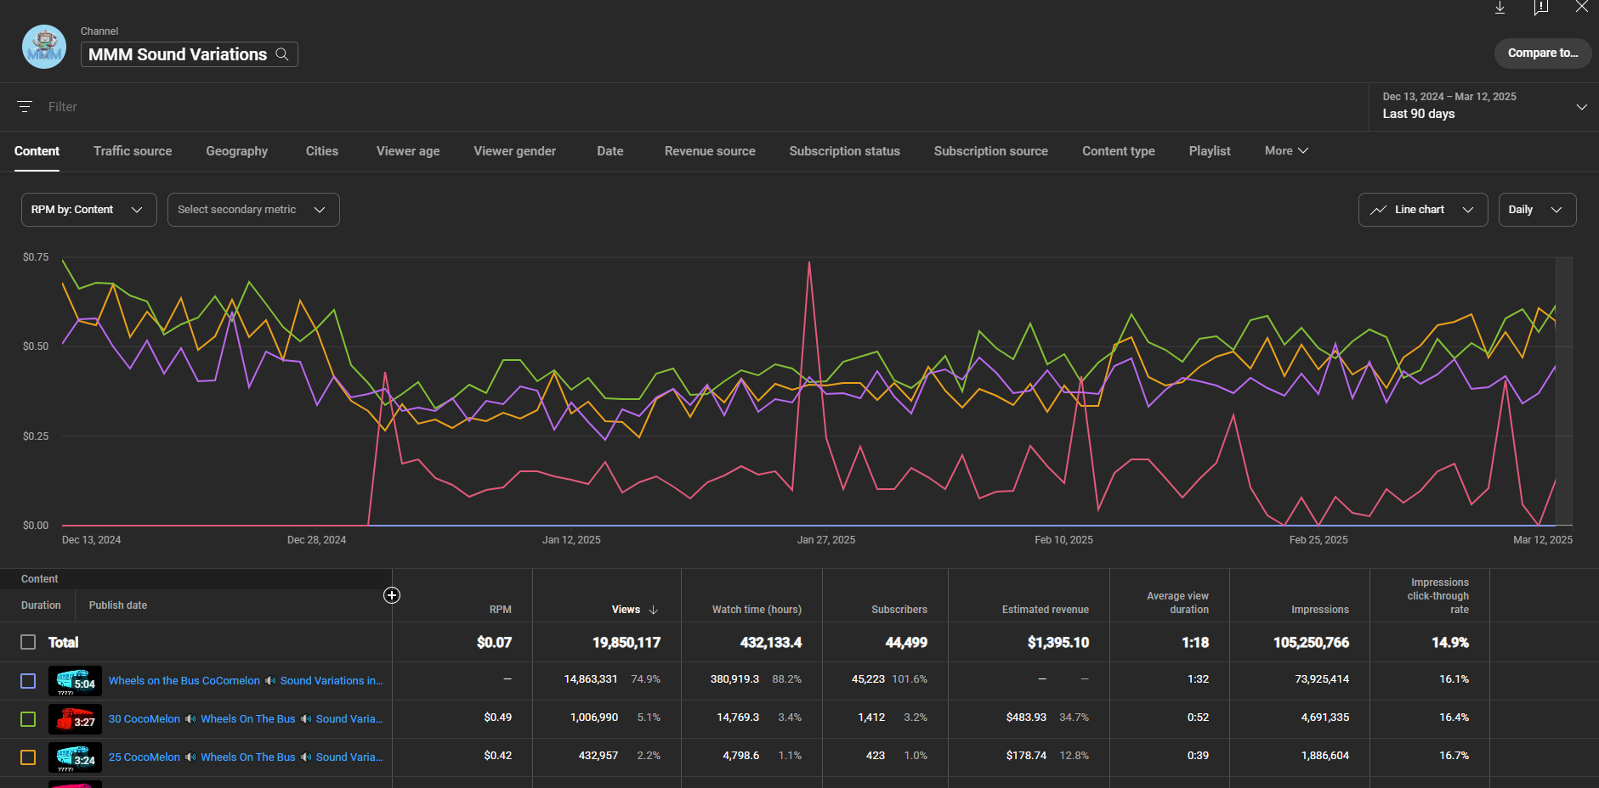Open the MMM channel avatar
Screen dimensions: 1599x788
[x=44, y=47]
